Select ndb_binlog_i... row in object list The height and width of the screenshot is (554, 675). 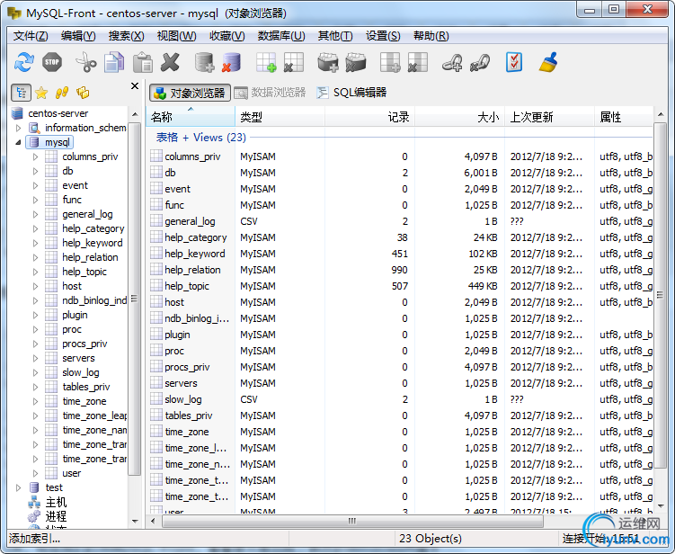400,318
